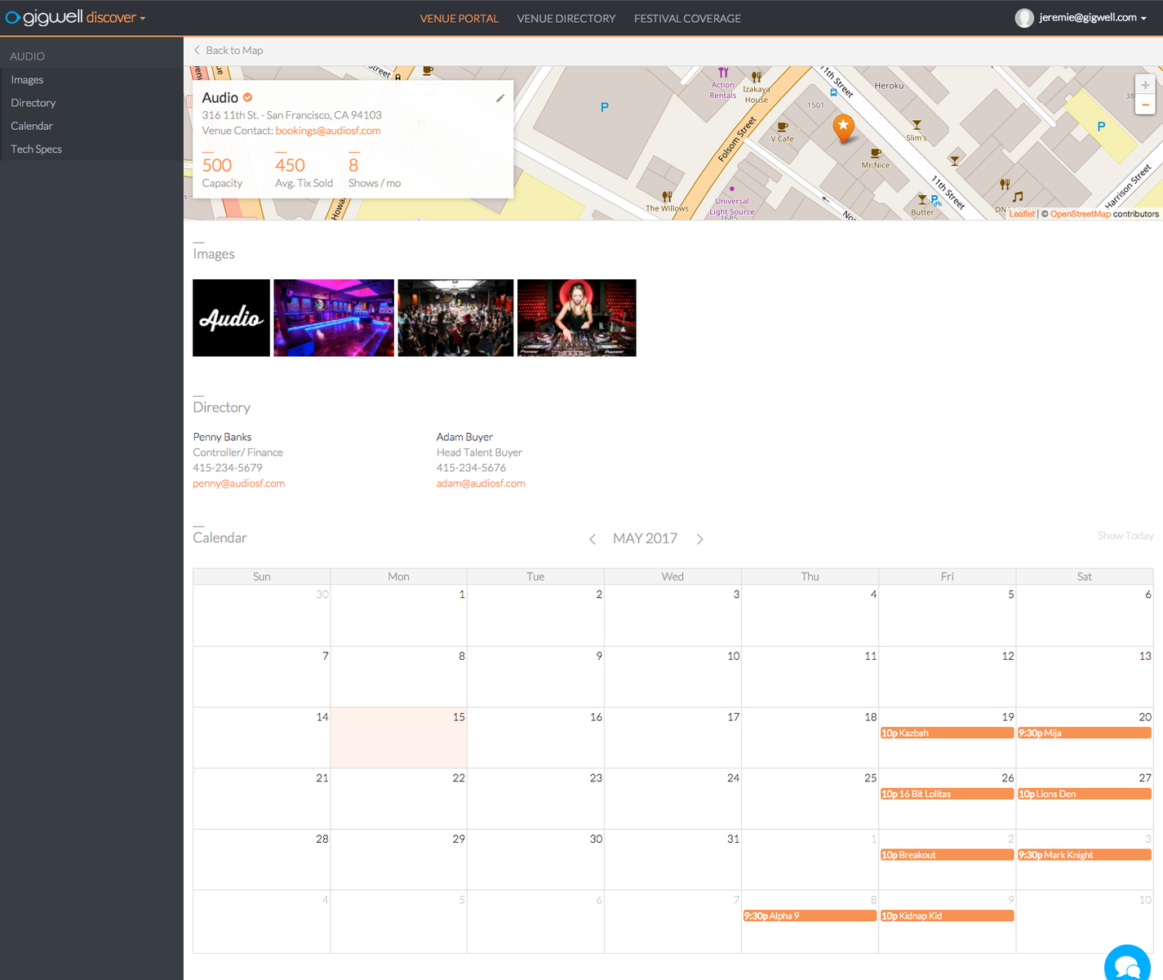Click the verified badge beside the Audio name

247,96
